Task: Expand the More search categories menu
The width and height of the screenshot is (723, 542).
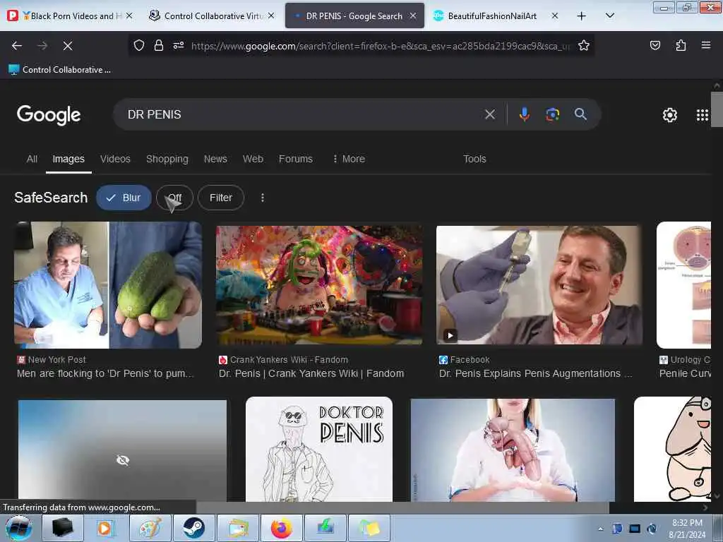Action: (349, 159)
